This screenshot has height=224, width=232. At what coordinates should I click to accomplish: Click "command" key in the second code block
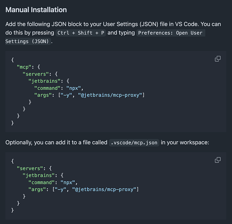click(41, 183)
